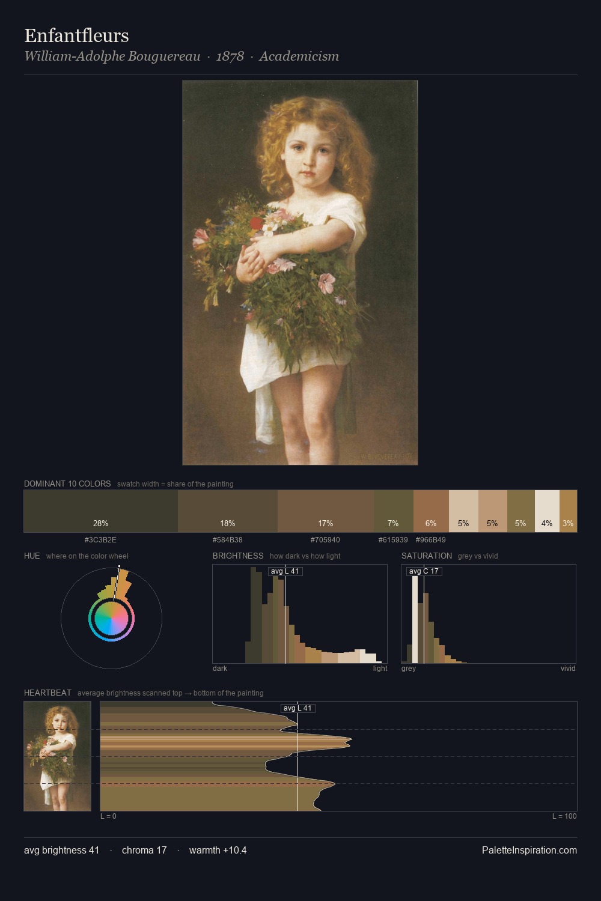Click the 'grey vs vivid' caption
The height and width of the screenshot is (901, 601).
pos(478,556)
